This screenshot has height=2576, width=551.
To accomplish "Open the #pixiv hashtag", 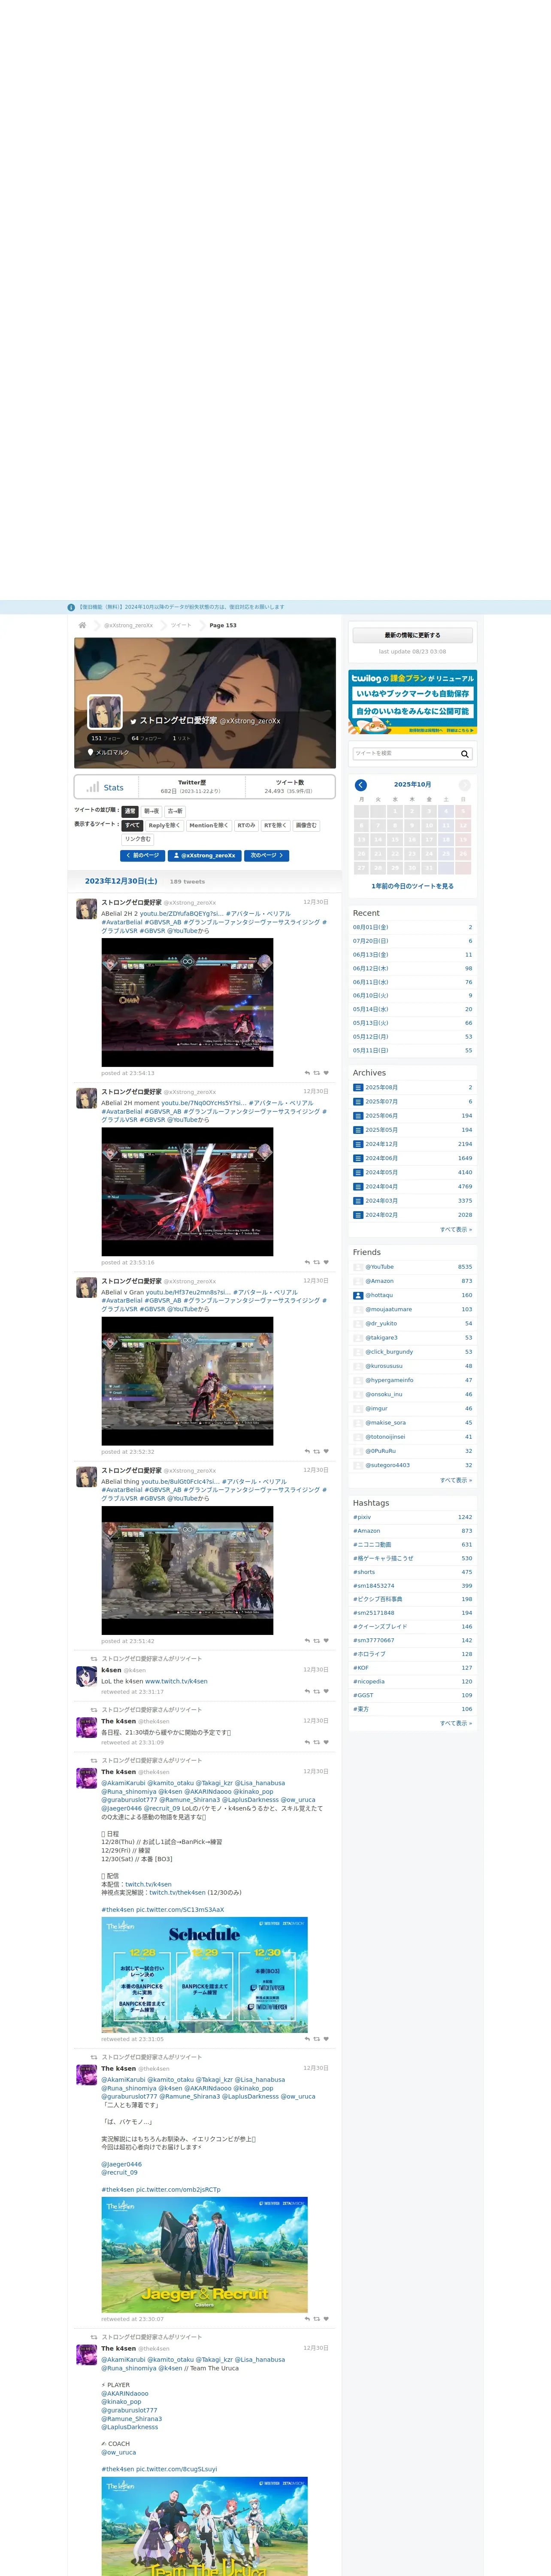I will click(362, 1517).
